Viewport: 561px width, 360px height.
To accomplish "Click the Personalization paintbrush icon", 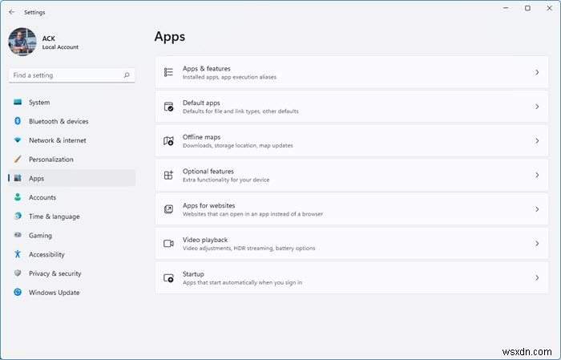I will pos(17,160).
